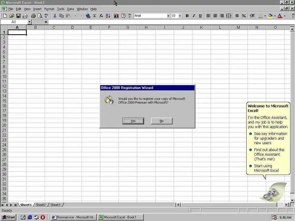This screenshot has width=295, height=221.
Task: Apply Percent Style icon
Action: tap(244, 16)
